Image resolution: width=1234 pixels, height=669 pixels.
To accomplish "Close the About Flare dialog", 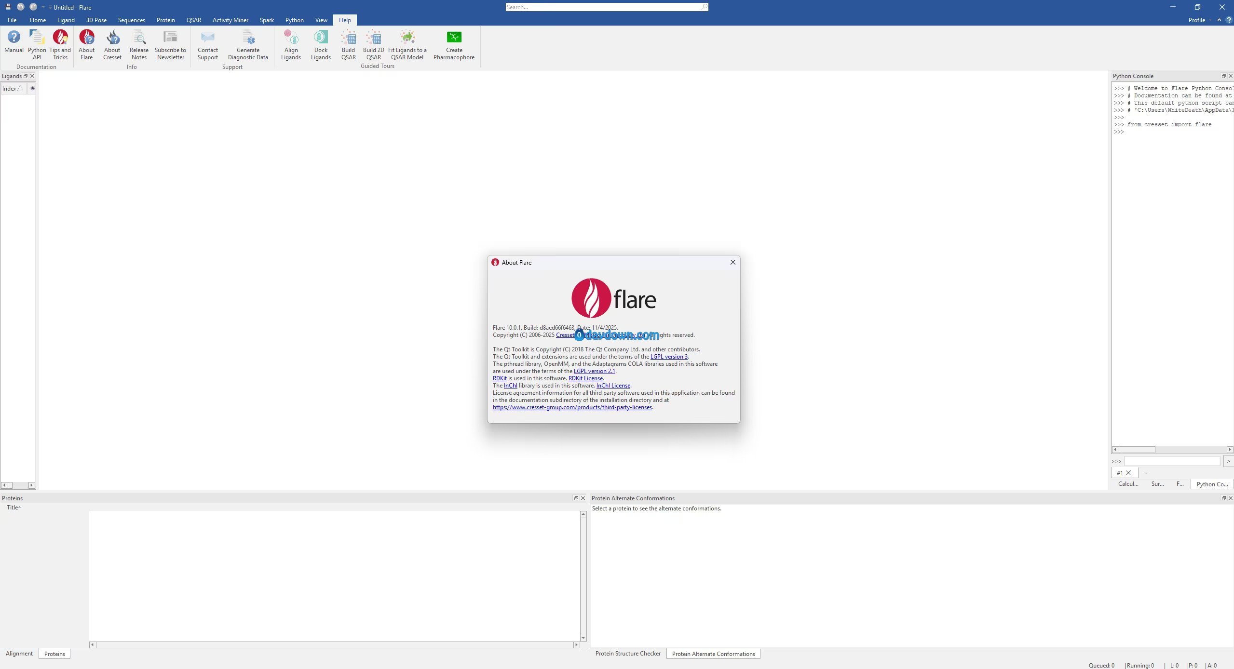I will pos(732,262).
